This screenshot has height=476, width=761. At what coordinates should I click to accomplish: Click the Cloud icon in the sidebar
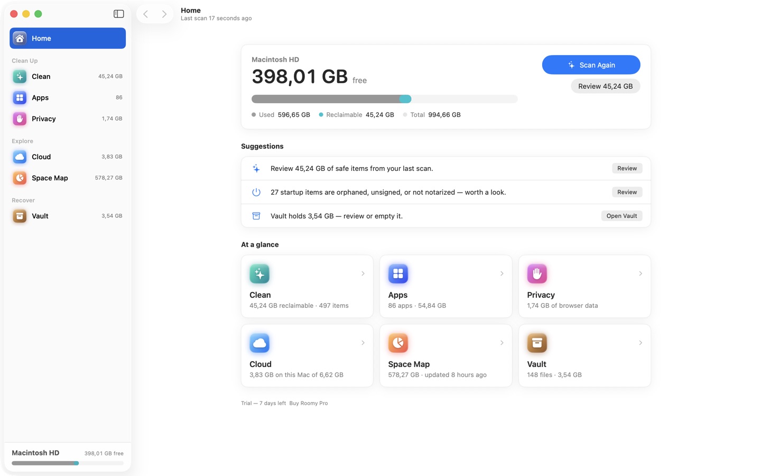(x=20, y=157)
